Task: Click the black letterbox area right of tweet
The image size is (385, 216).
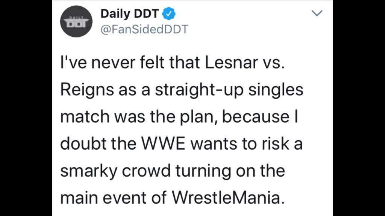Action: tap(359, 108)
